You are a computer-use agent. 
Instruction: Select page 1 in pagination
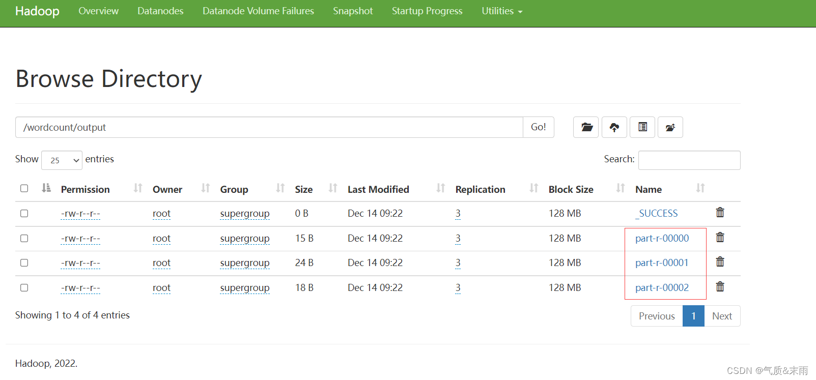pos(693,316)
